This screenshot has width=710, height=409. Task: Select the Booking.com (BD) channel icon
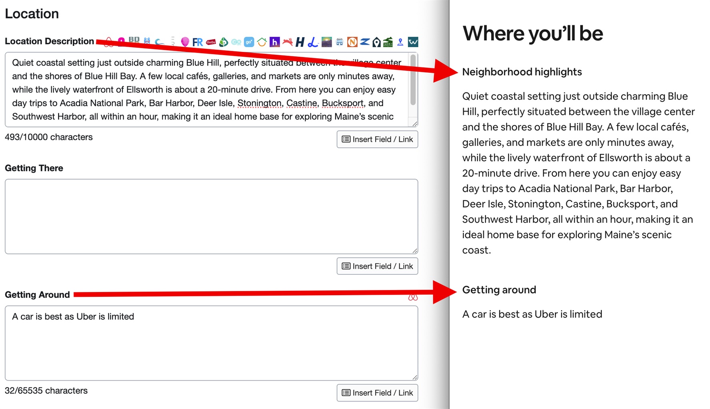(x=134, y=40)
